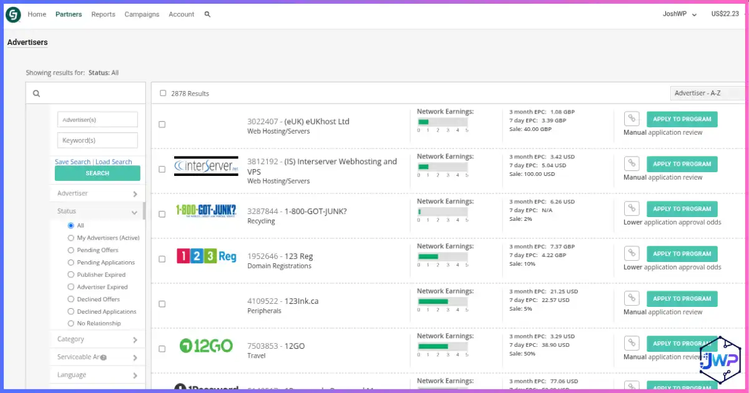This screenshot has width=749, height=393.
Task: Get link icon for 12GO
Action: pos(632,343)
